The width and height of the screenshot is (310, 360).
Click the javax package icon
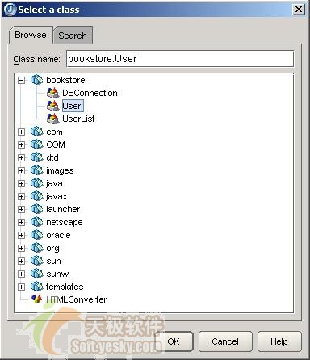(x=36, y=196)
